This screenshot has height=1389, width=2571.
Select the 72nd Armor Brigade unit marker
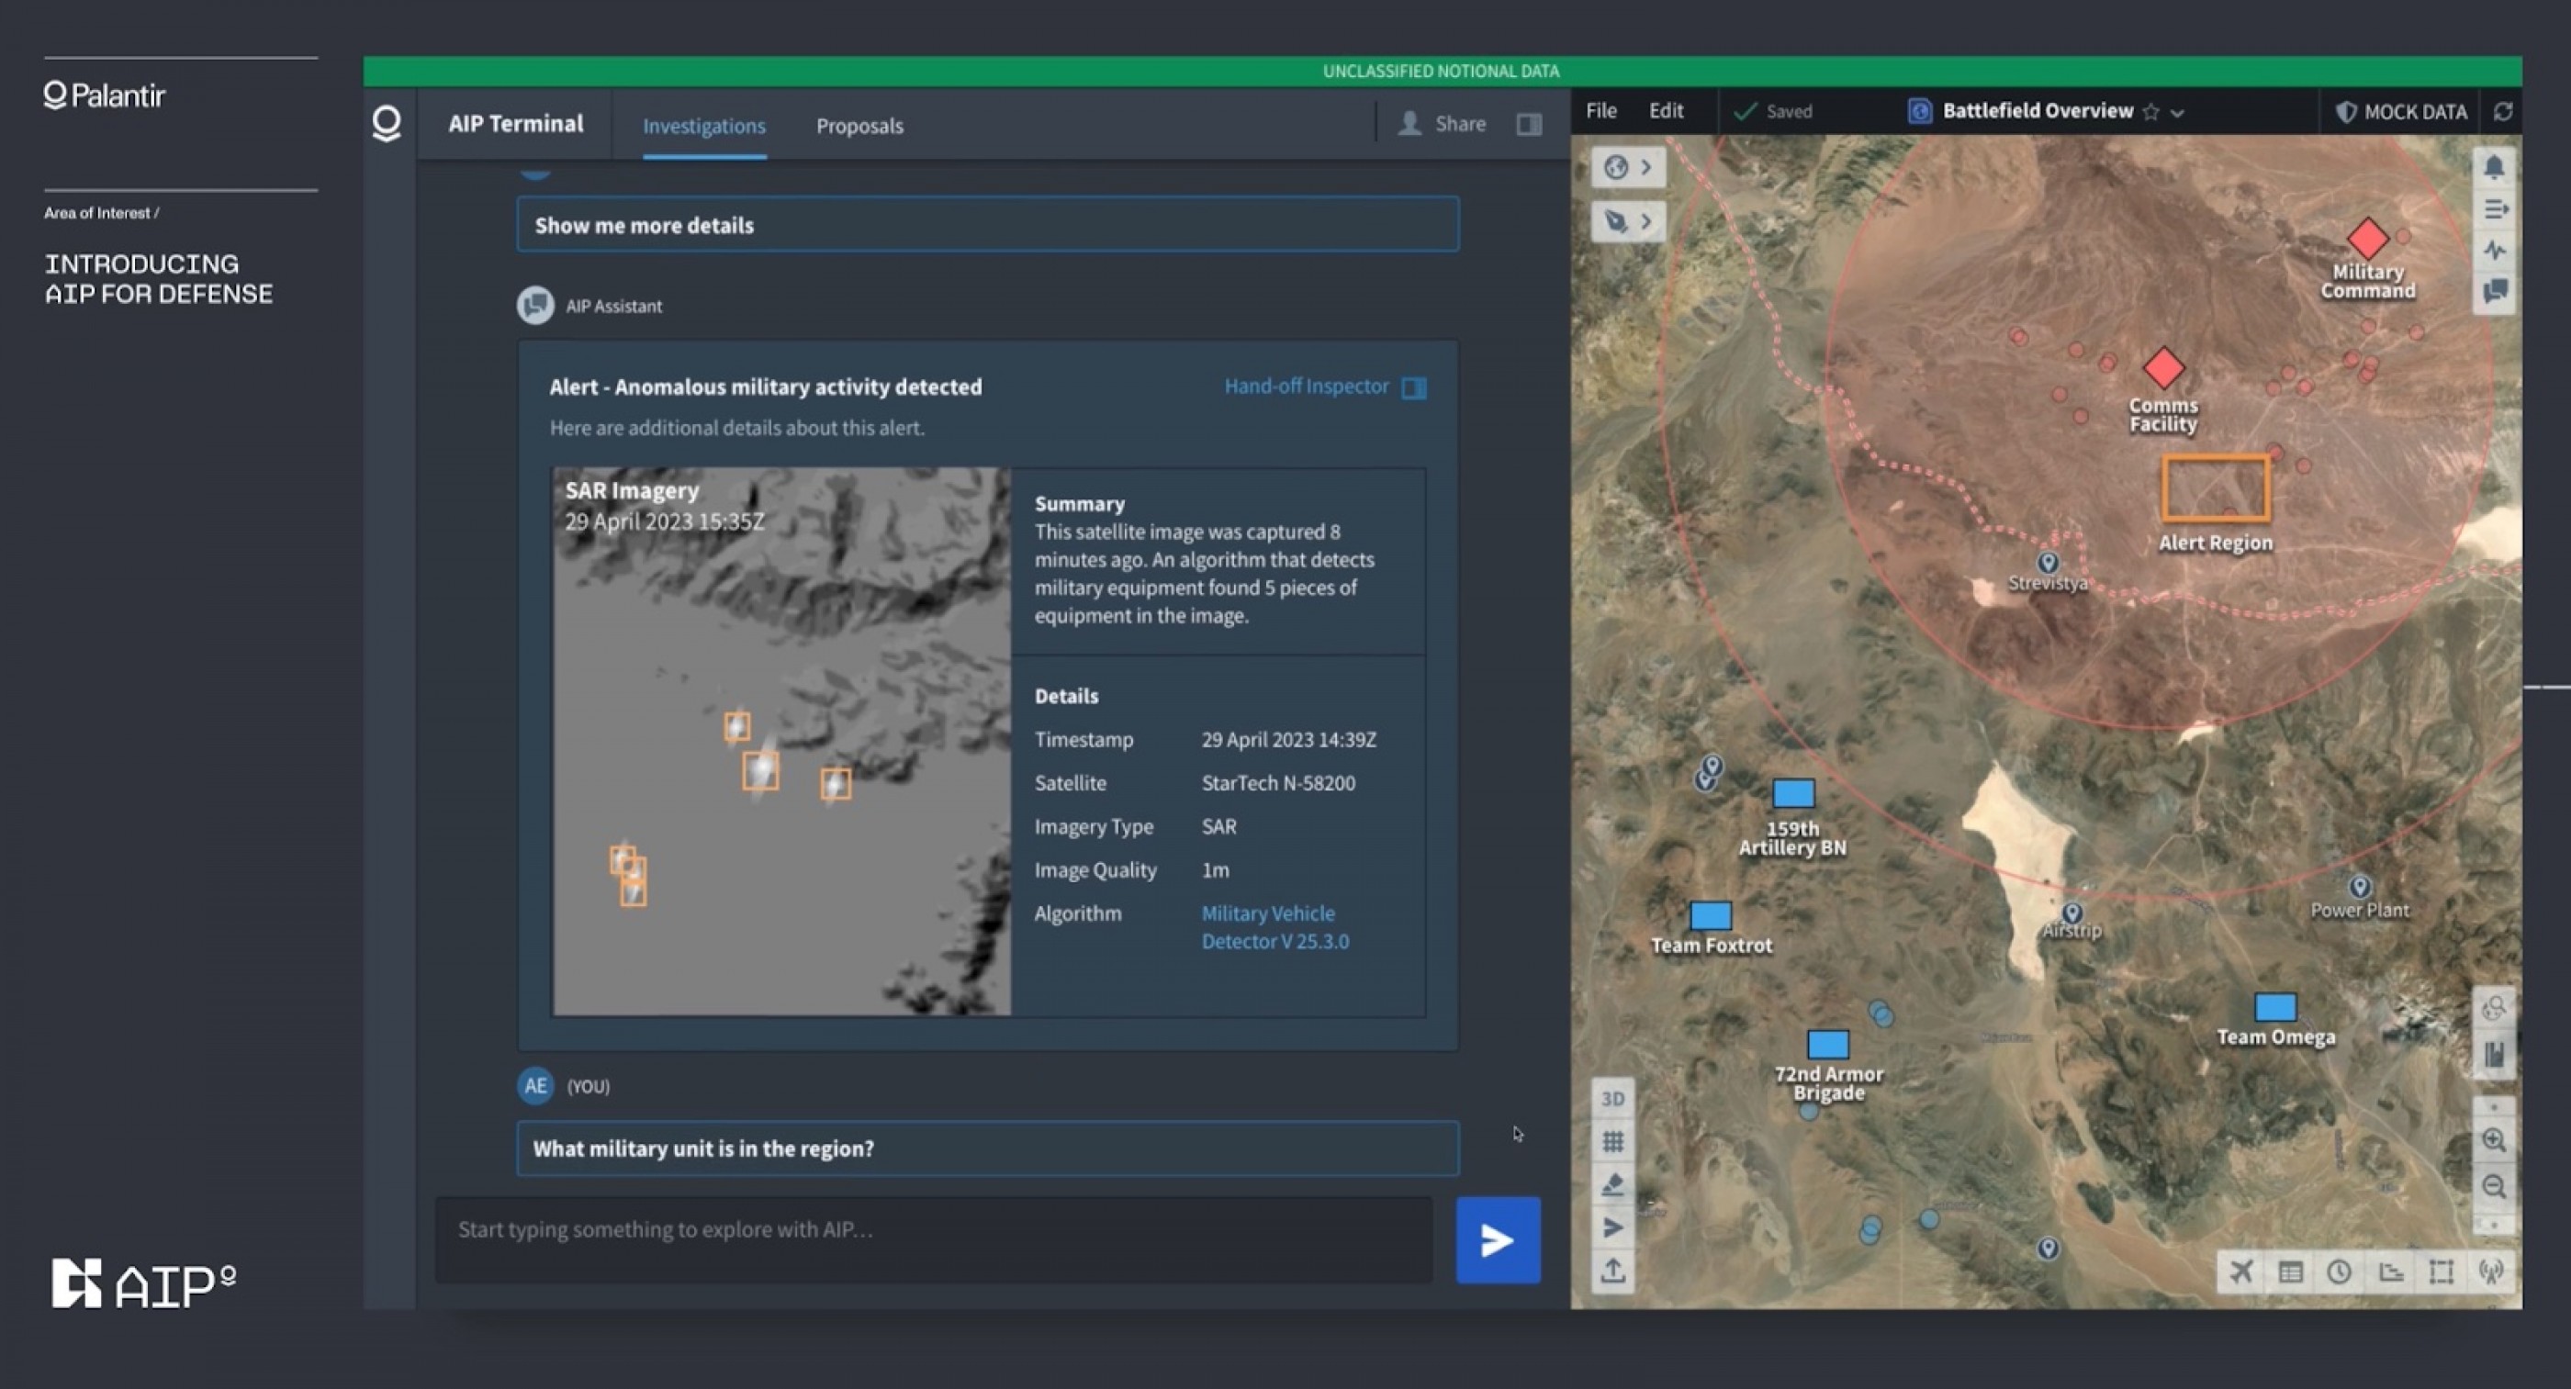tap(1827, 1045)
